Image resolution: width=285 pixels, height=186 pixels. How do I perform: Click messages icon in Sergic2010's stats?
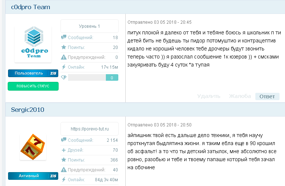(x=64, y=140)
